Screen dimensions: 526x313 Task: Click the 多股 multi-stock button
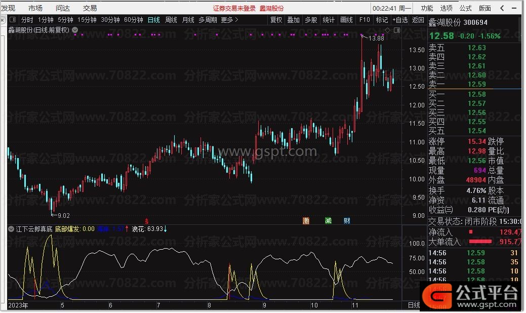[x=311, y=20]
